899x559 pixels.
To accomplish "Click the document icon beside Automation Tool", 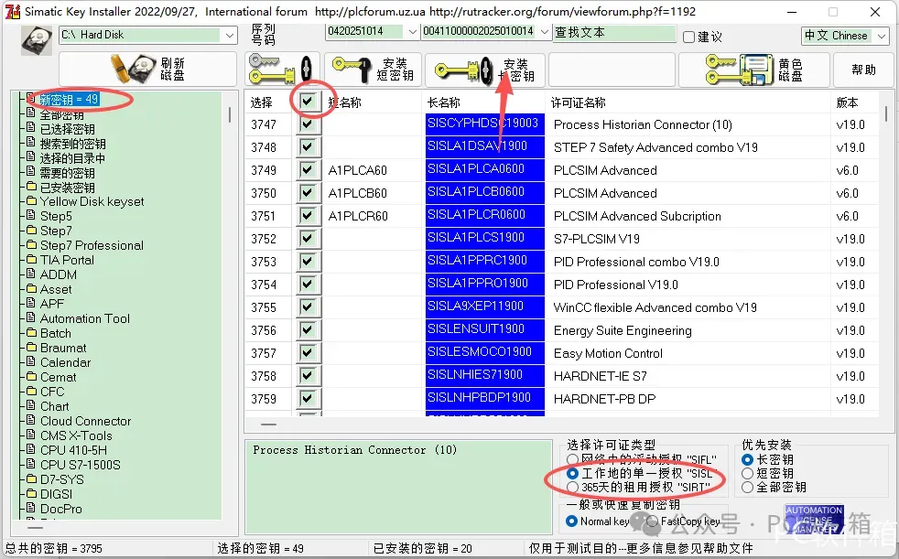I will tap(31, 317).
